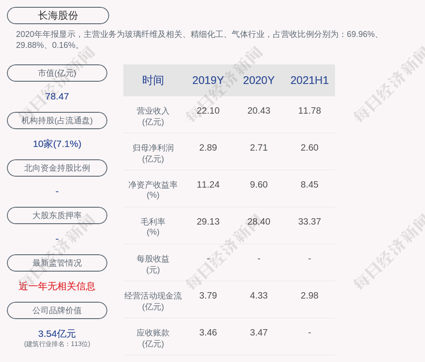Select gross margin value 29.13
The image size is (425, 362).
pyautogui.click(x=208, y=221)
